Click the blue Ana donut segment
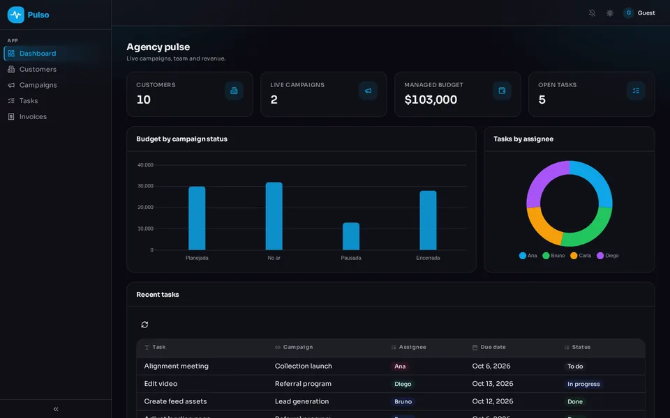670x418 pixels. click(x=597, y=180)
